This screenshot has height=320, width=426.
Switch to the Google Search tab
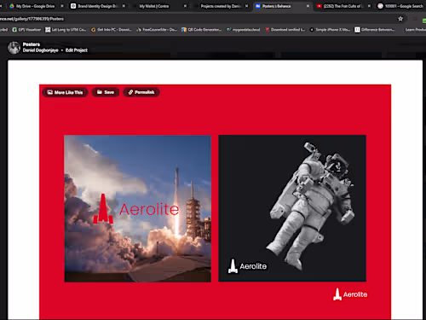404,6
